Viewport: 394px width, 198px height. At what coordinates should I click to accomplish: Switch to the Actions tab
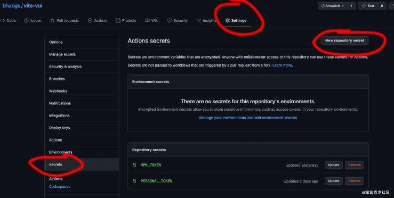[98, 21]
